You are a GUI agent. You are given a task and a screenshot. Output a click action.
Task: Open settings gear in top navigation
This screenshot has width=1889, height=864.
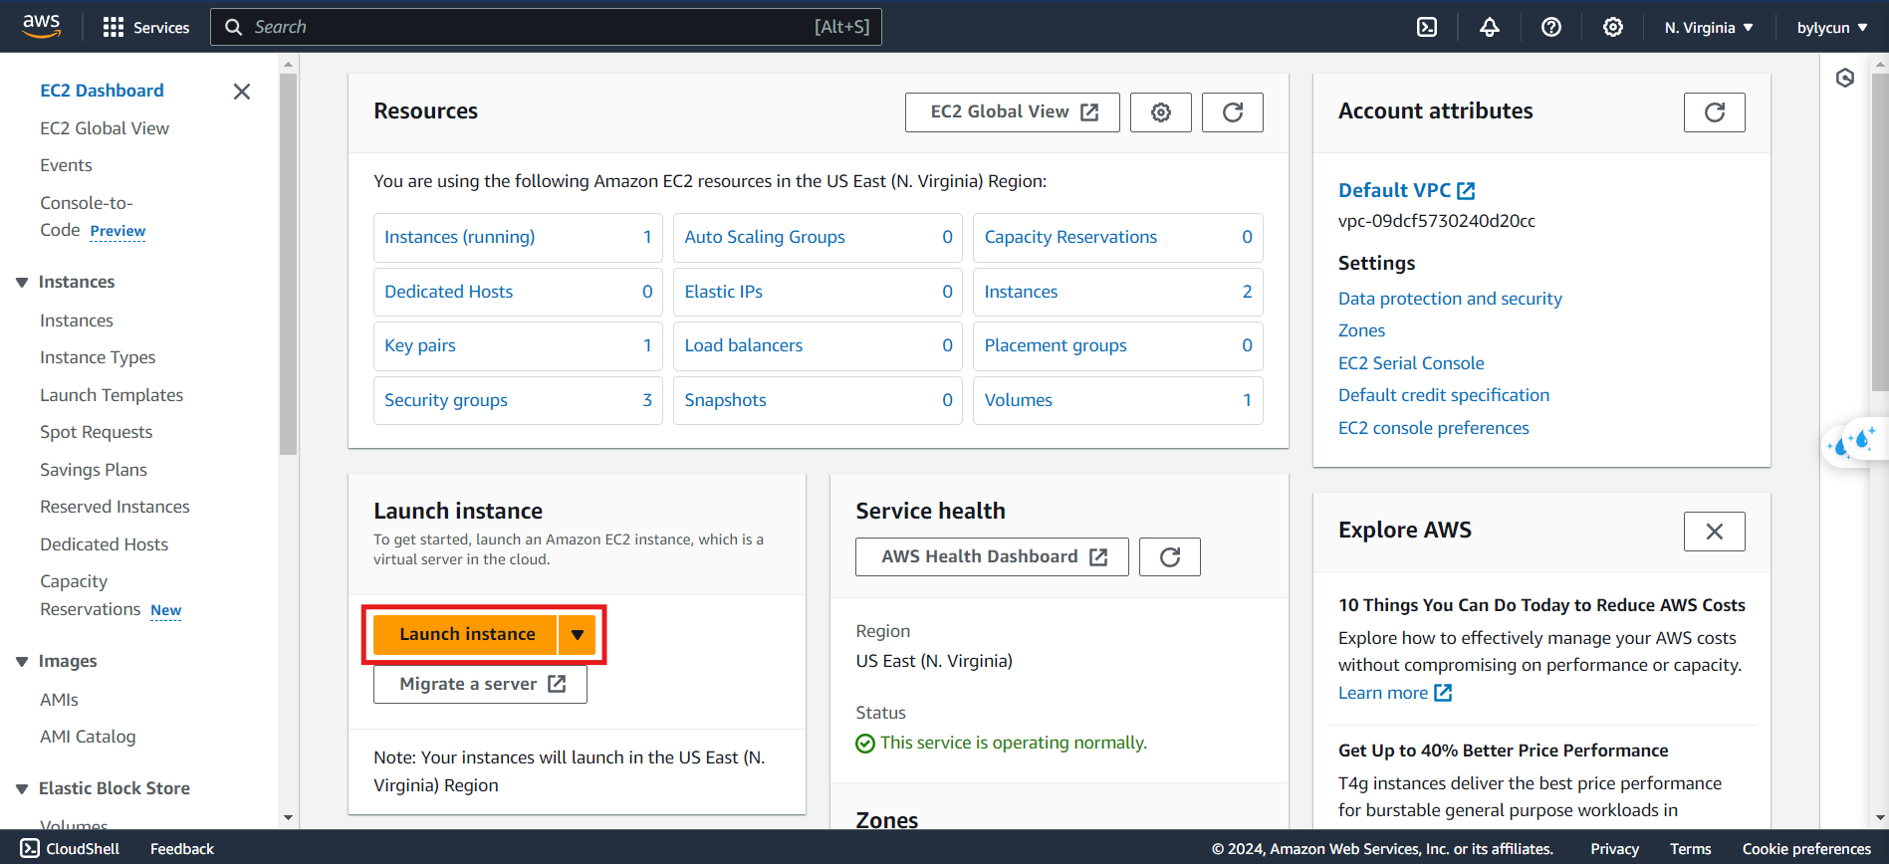(x=1612, y=27)
